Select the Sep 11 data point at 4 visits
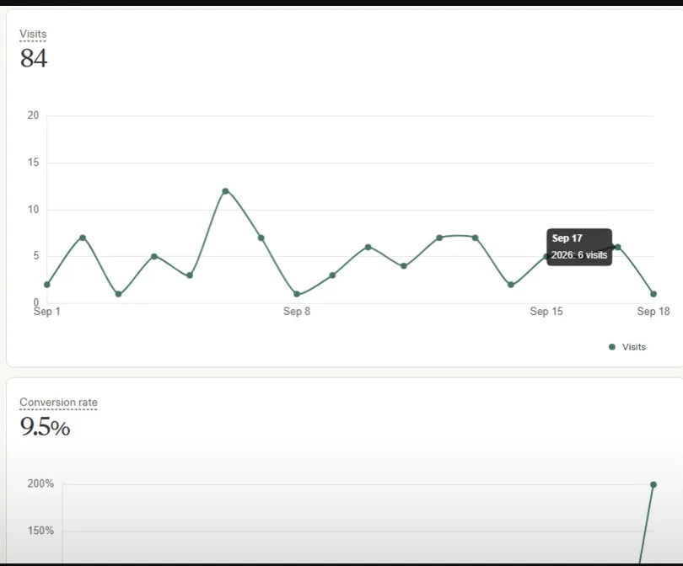Viewport: 683px width, 566px height. click(x=404, y=266)
